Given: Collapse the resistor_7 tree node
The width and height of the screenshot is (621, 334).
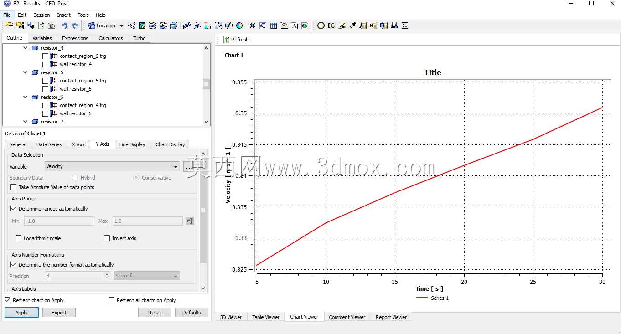Looking at the screenshot, I should (x=26, y=122).
